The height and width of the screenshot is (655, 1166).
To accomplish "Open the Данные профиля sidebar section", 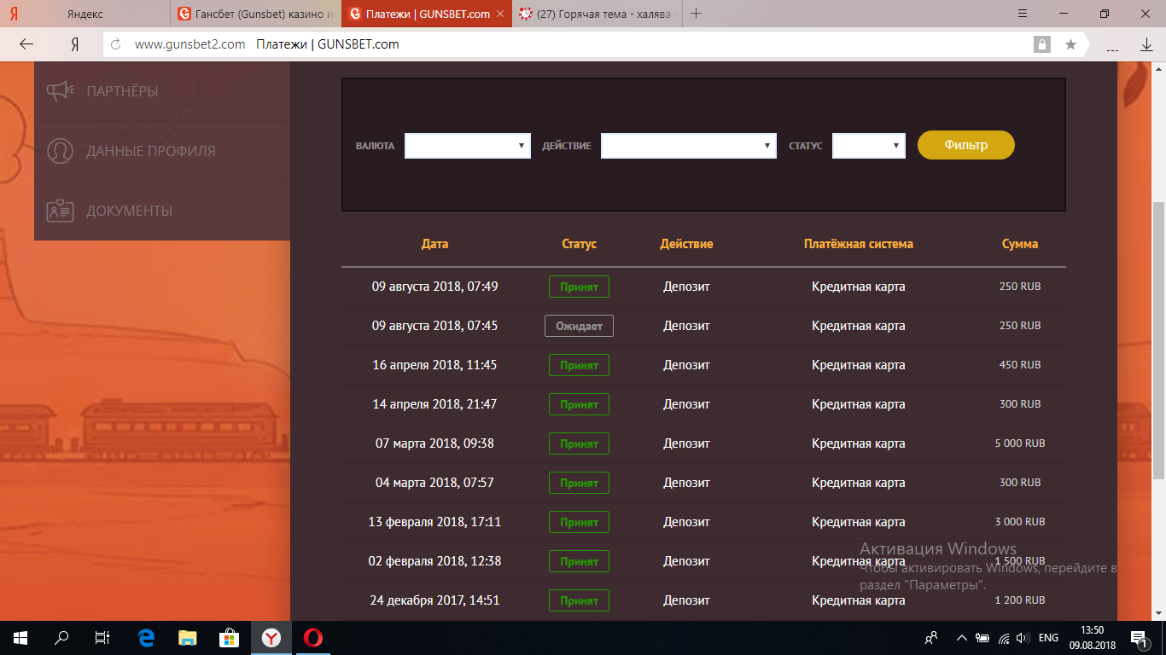I will coord(162,151).
